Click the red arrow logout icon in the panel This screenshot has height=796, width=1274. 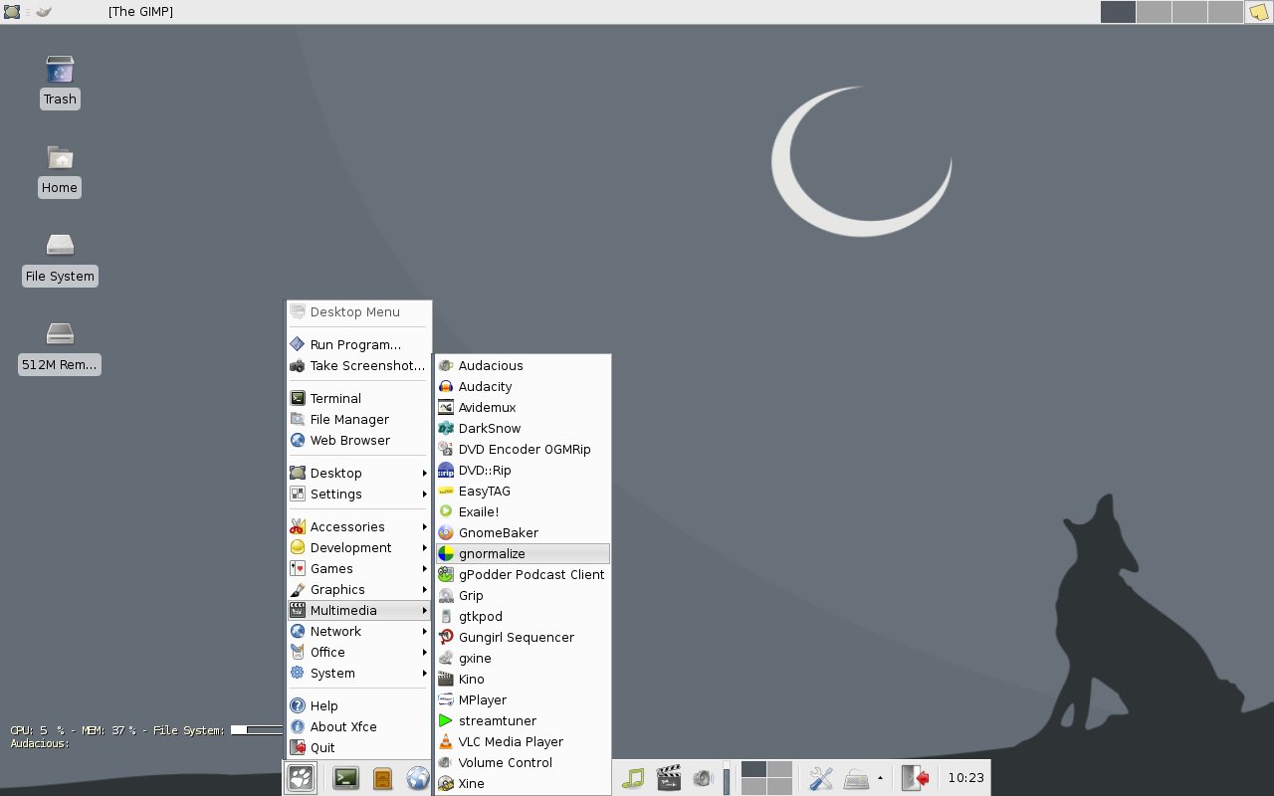tap(916, 778)
